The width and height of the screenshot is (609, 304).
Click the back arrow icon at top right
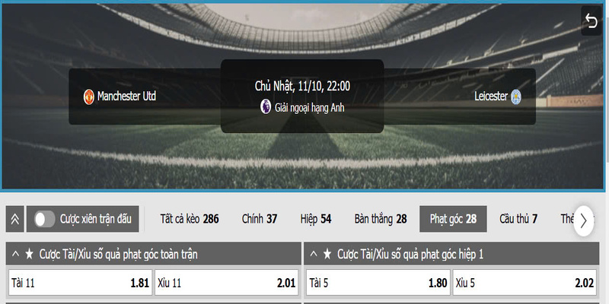[x=591, y=21]
